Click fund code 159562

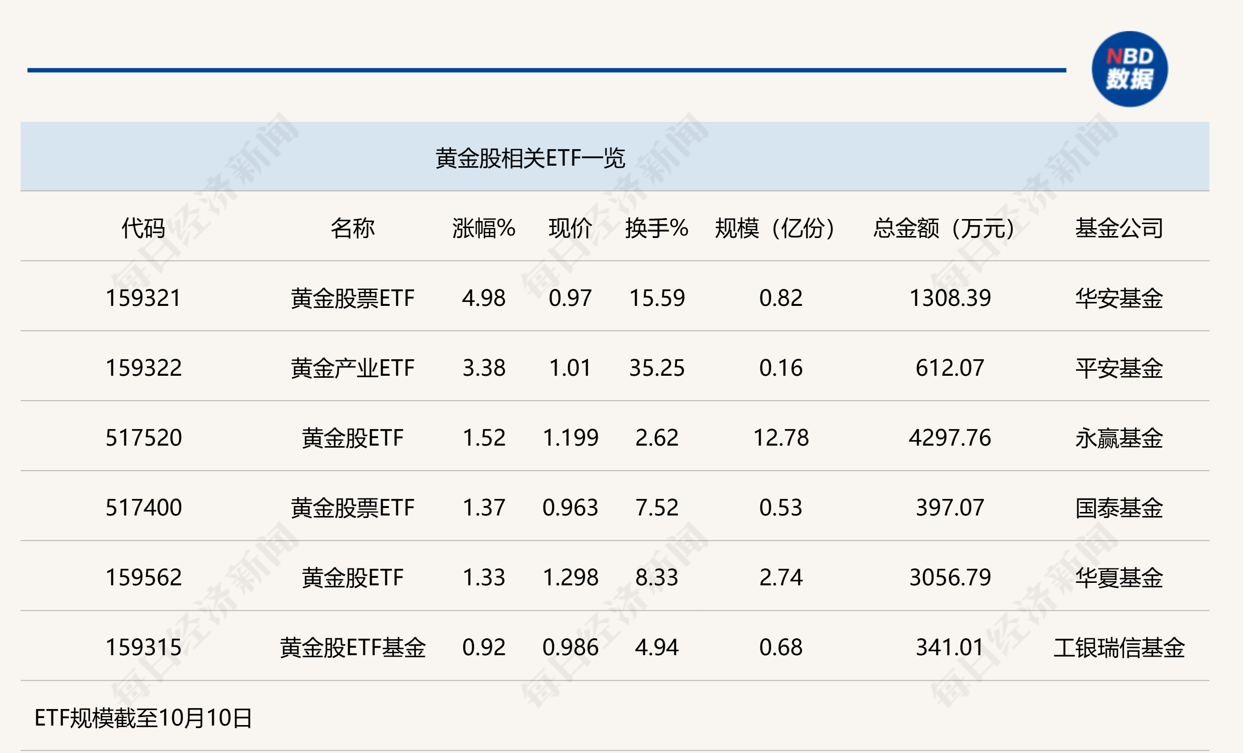(143, 577)
